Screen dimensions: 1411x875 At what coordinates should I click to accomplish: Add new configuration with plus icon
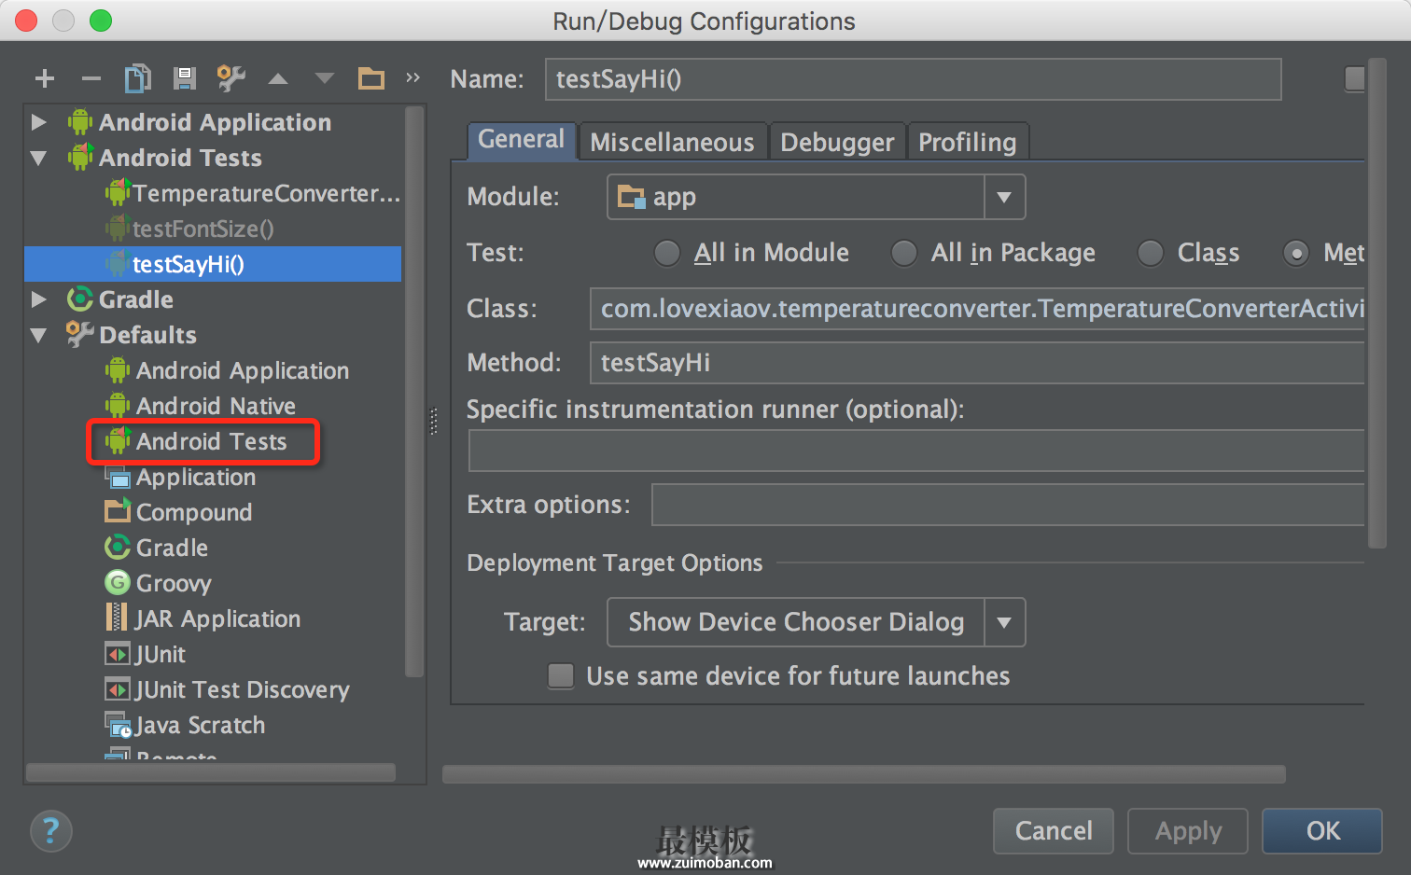click(x=45, y=79)
